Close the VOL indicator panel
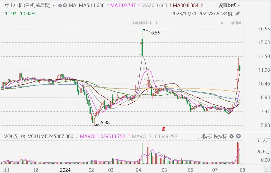 (238, 136)
